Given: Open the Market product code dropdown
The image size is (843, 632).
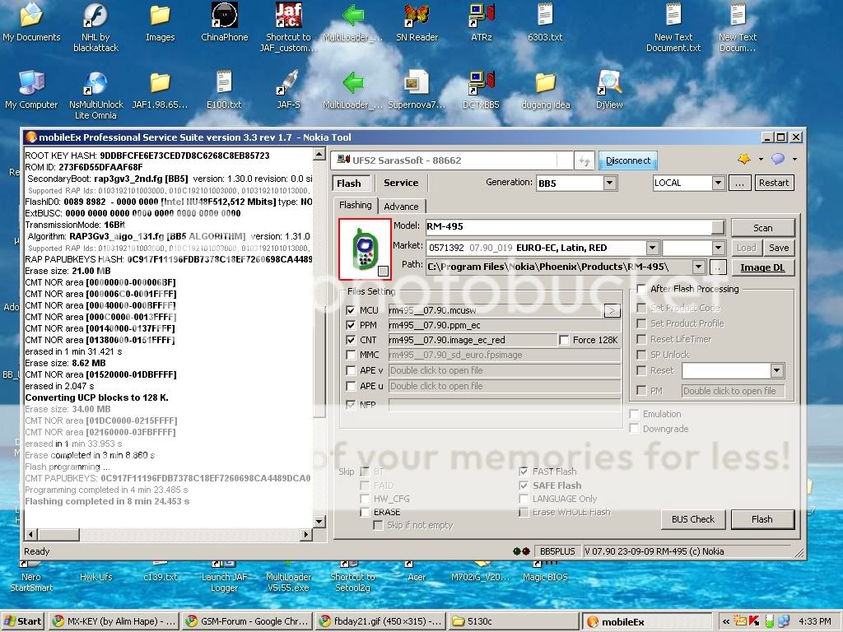Looking at the screenshot, I should pos(652,248).
